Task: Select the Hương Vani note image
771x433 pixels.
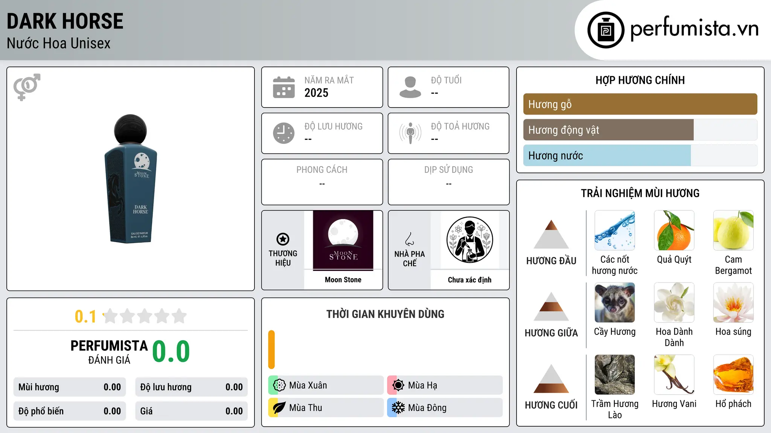Action: (x=674, y=375)
